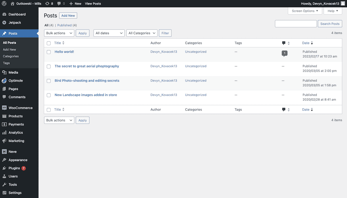The height and width of the screenshot is (198, 347).
Task: Open the Categories submenu item
Action: point(11,56)
